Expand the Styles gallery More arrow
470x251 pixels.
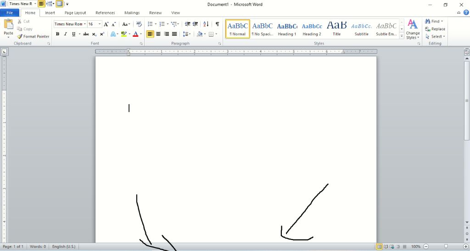tap(402, 36)
